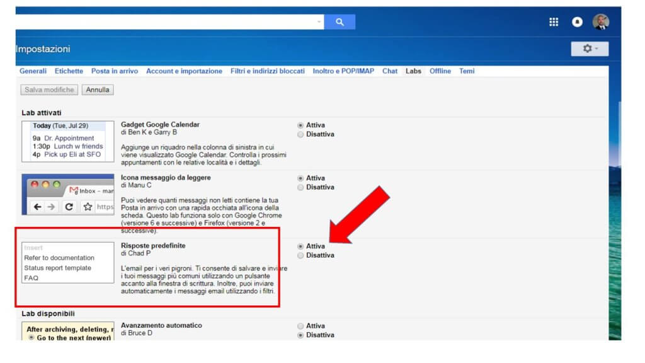Switch to the Temi tab
The width and height of the screenshot is (645, 363).
tap(467, 71)
